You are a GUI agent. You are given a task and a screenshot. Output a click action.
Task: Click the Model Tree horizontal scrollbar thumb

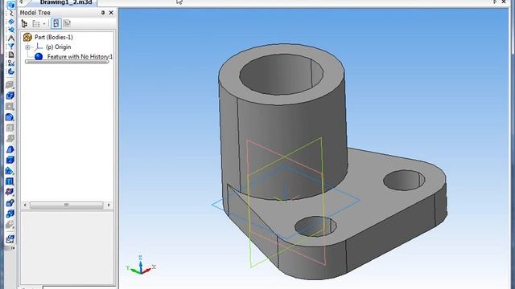pos(66,206)
